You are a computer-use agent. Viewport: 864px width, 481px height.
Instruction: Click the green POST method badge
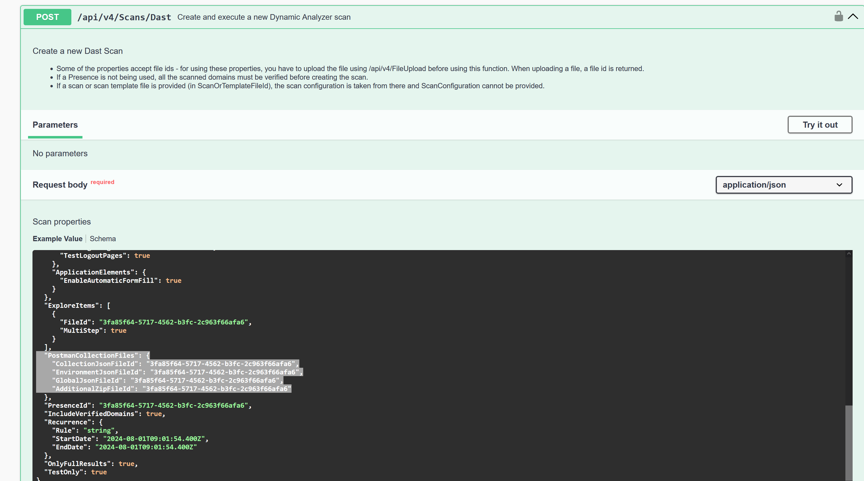point(47,17)
